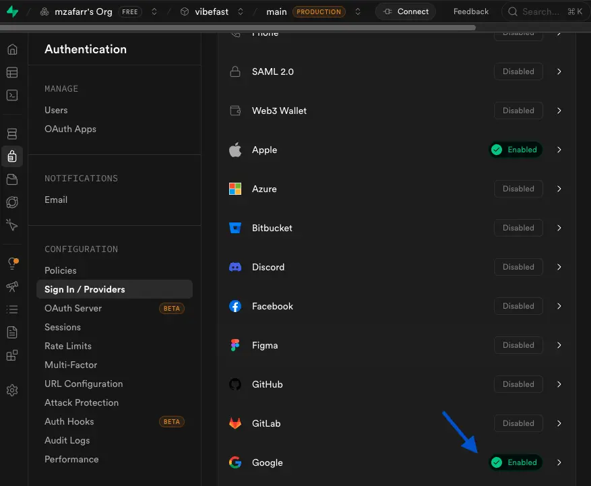The height and width of the screenshot is (486, 591).
Task: Click the Feedback button
Action: 471,11
